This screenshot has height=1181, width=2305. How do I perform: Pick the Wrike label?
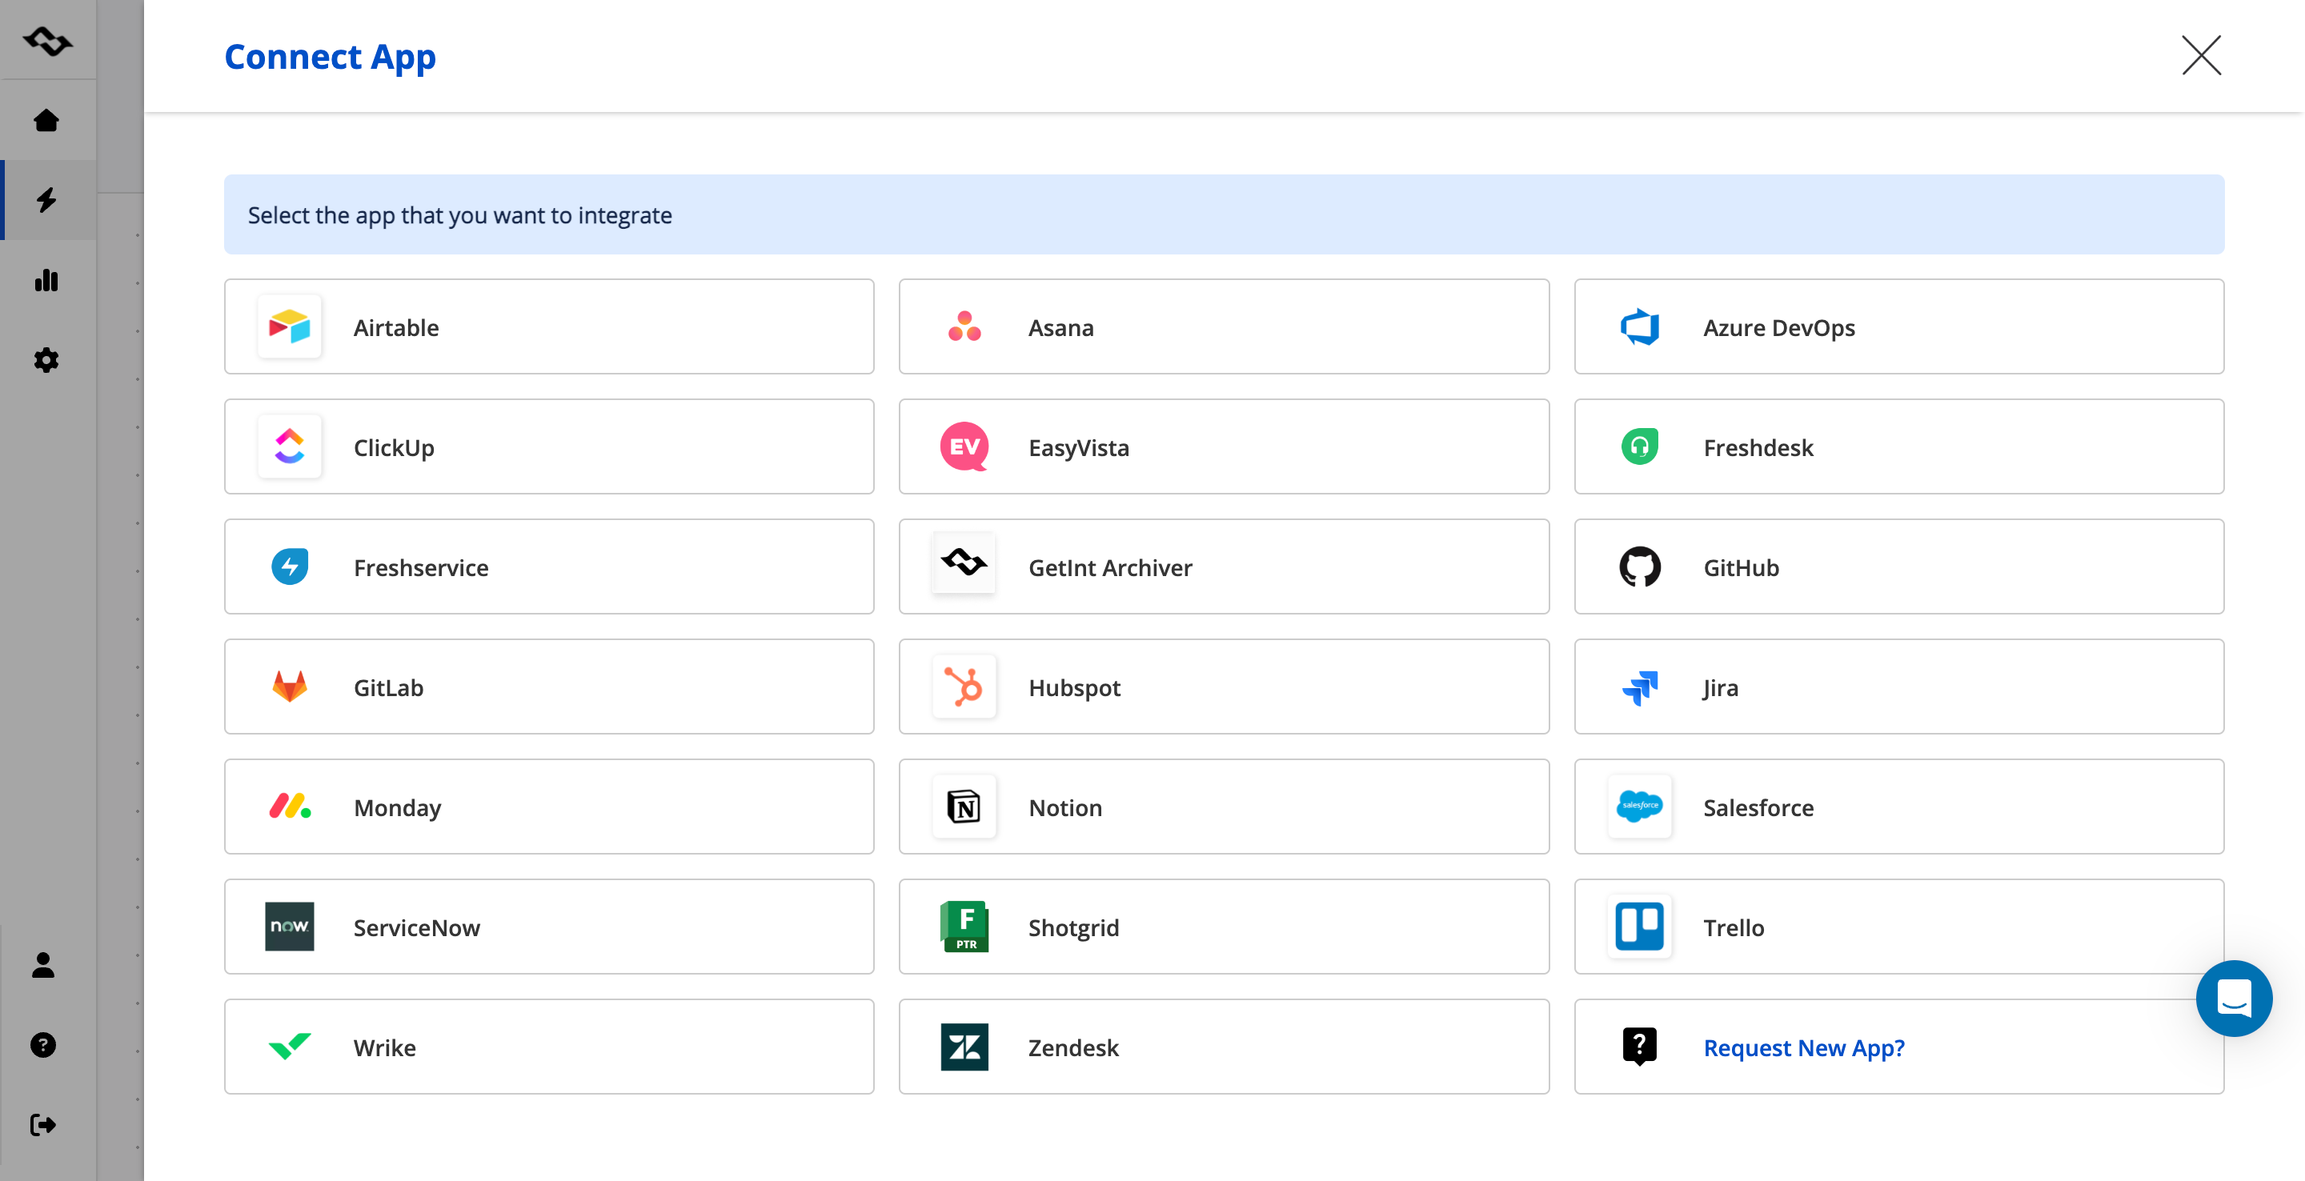click(x=384, y=1047)
